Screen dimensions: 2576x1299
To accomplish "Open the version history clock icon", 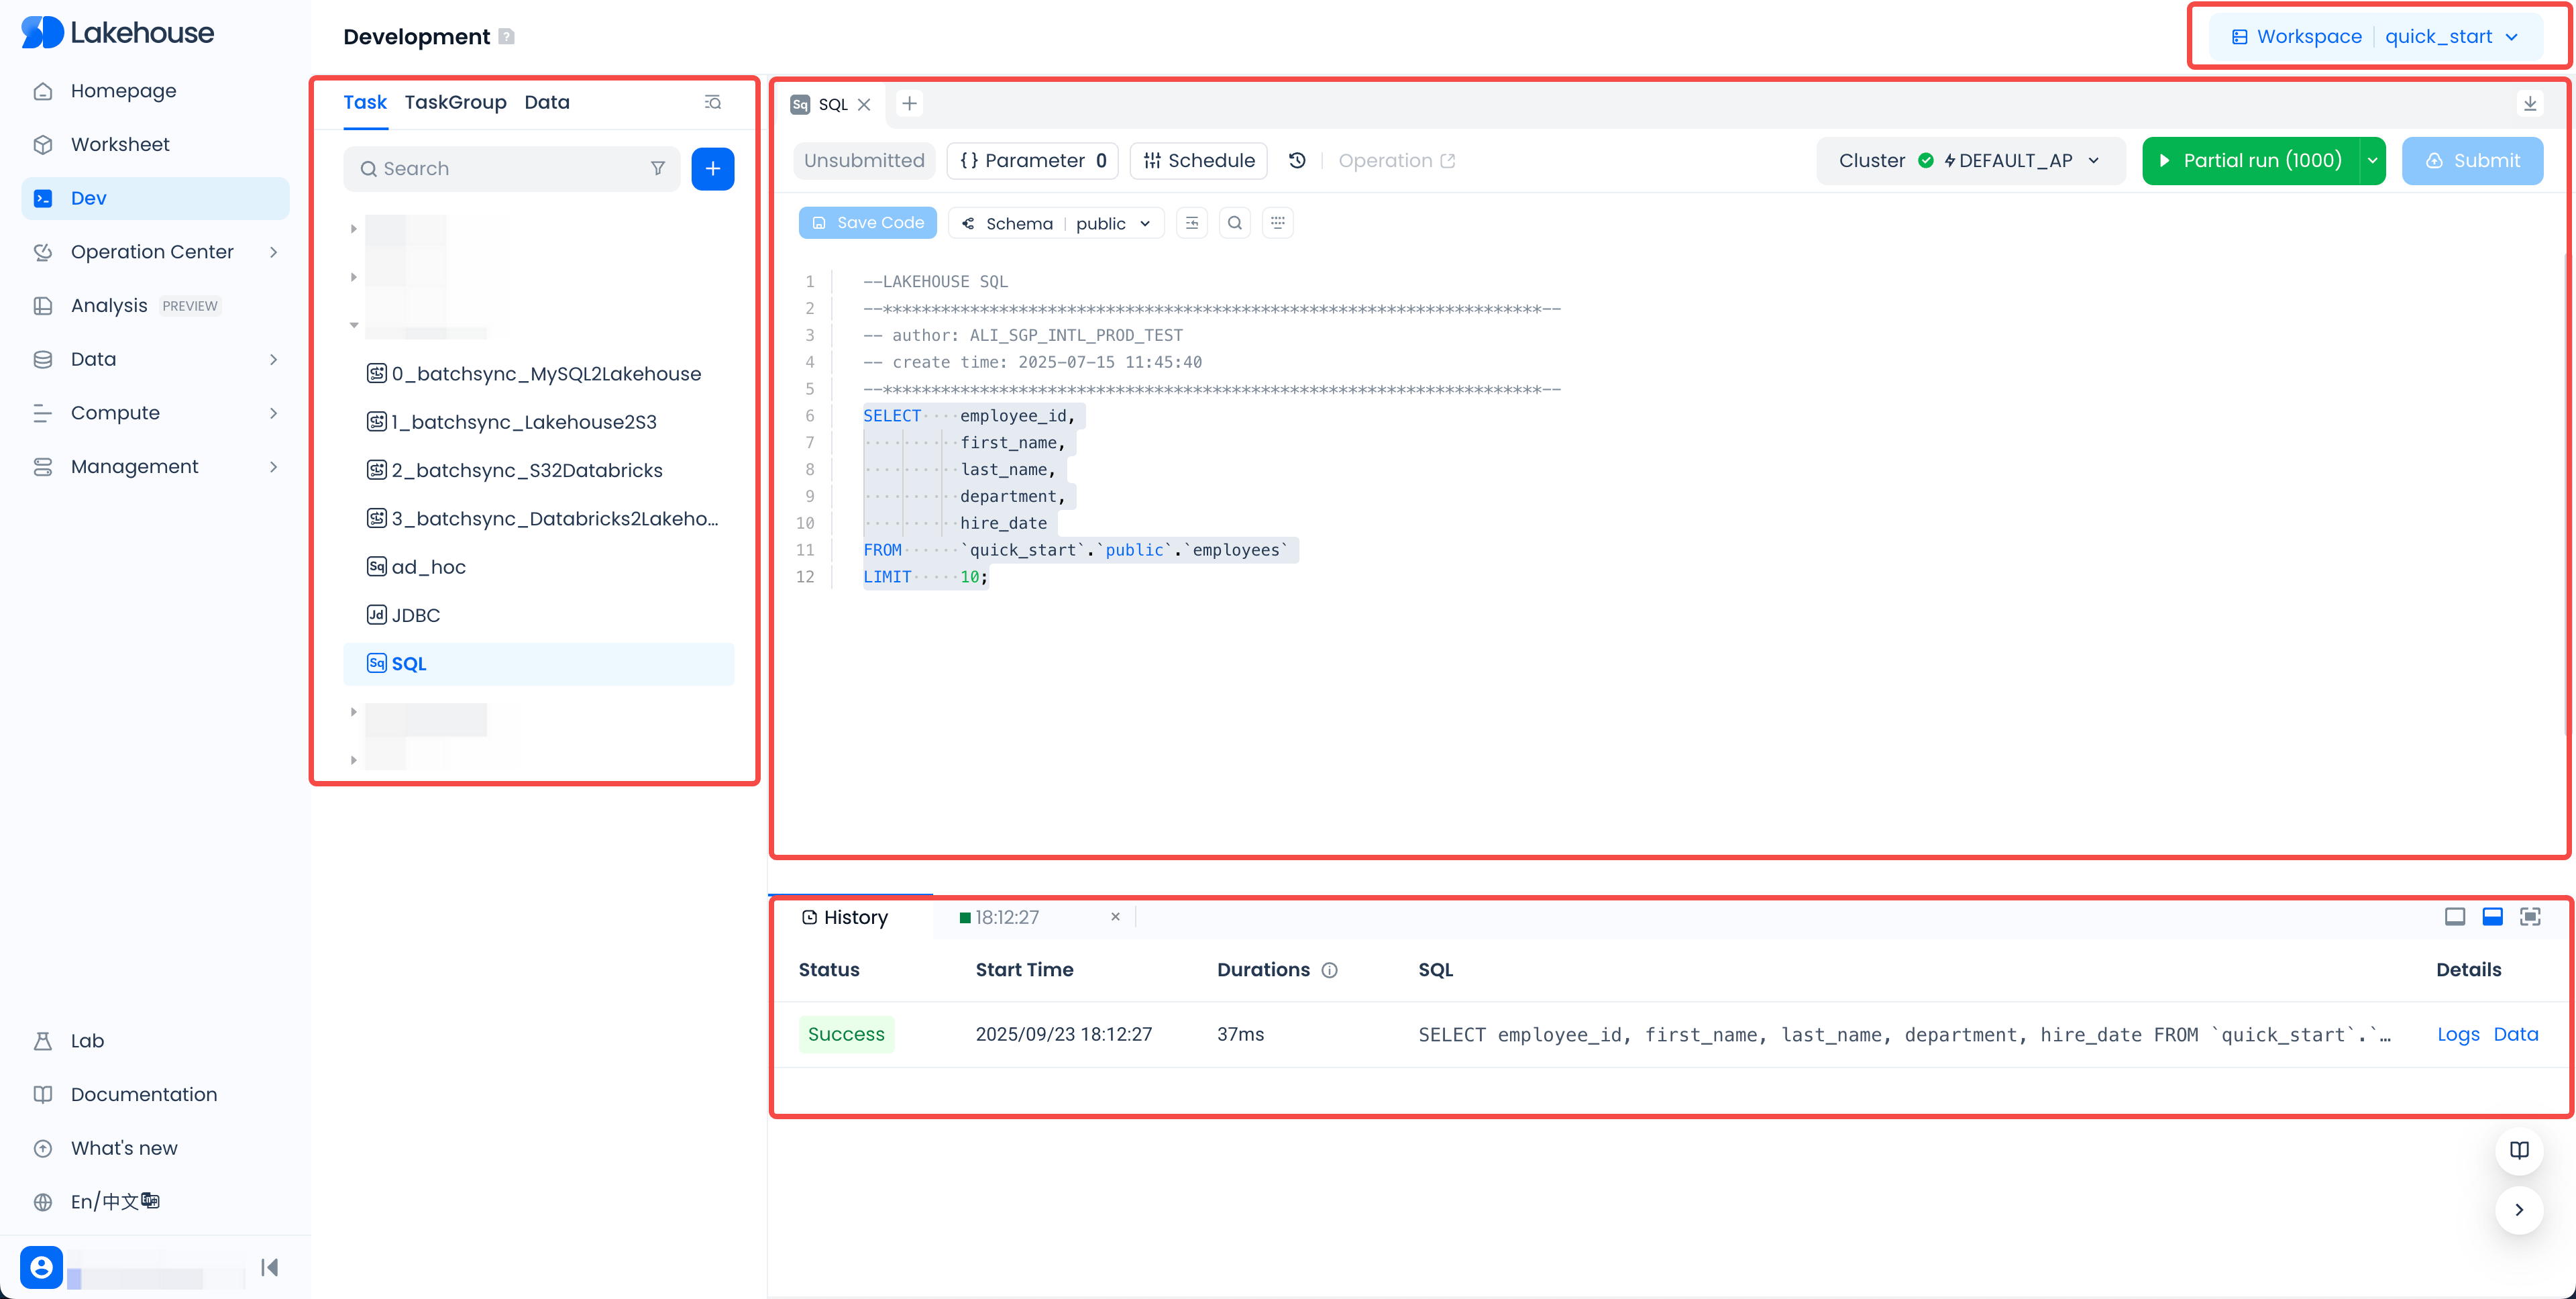I will pyautogui.click(x=1297, y=160).
